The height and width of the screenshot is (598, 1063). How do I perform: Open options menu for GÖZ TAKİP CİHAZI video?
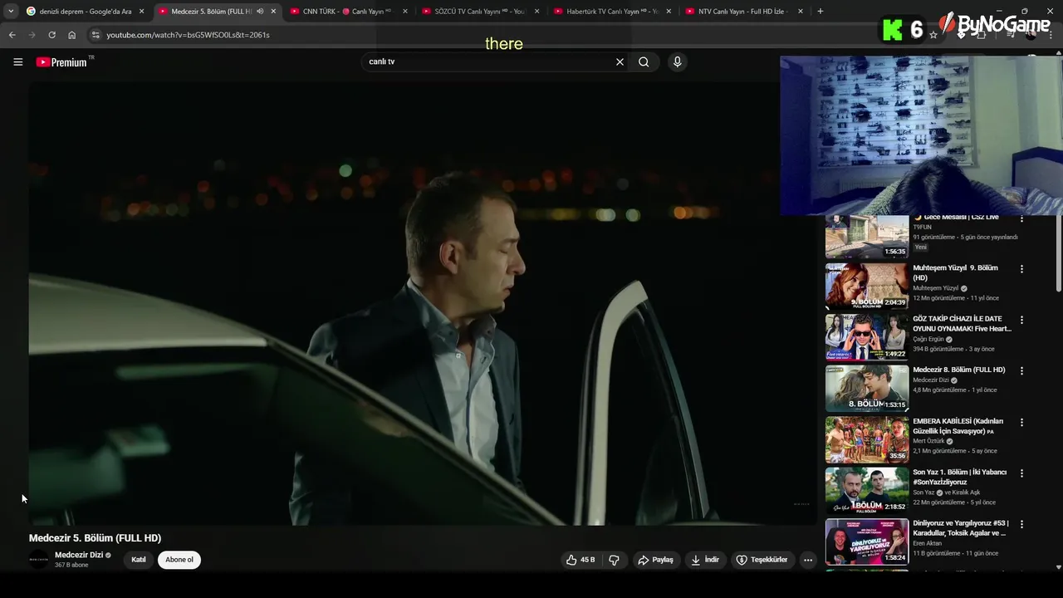click(x=1022, y=320)
